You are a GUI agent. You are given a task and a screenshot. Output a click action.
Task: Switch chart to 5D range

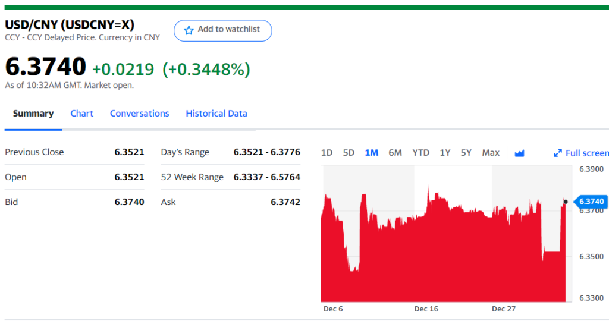[349, 153]
